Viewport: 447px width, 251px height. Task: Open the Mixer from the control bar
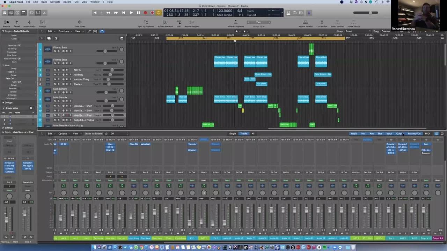[38, 13]
